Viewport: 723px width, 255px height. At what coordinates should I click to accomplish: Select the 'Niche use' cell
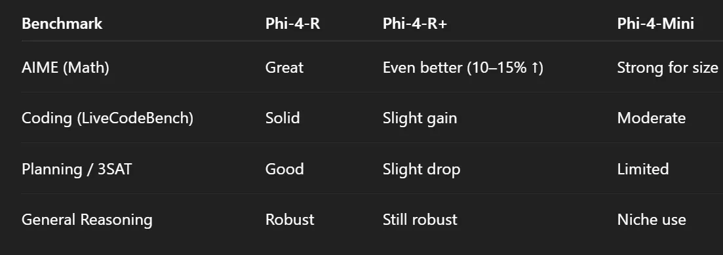click(651, 220)
